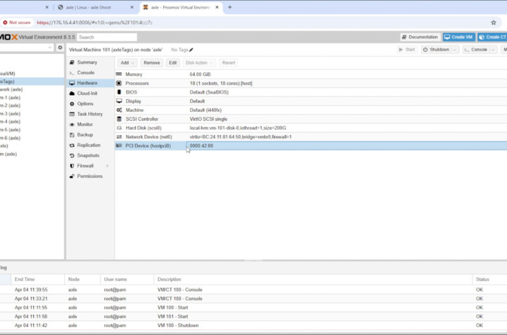Select the VM 100 - Shutdown log entry
The image size is (507, 335).
tap(253, 325)
